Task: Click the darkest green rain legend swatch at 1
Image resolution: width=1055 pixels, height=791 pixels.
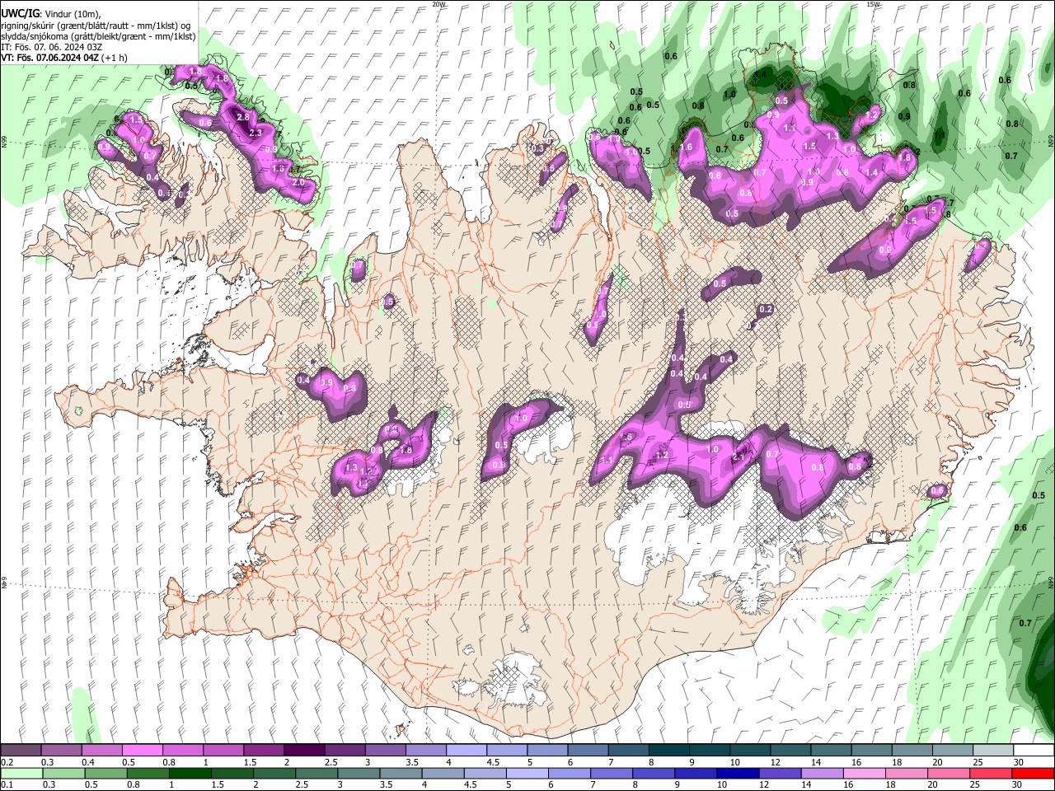Action: [x=190, y=773]
